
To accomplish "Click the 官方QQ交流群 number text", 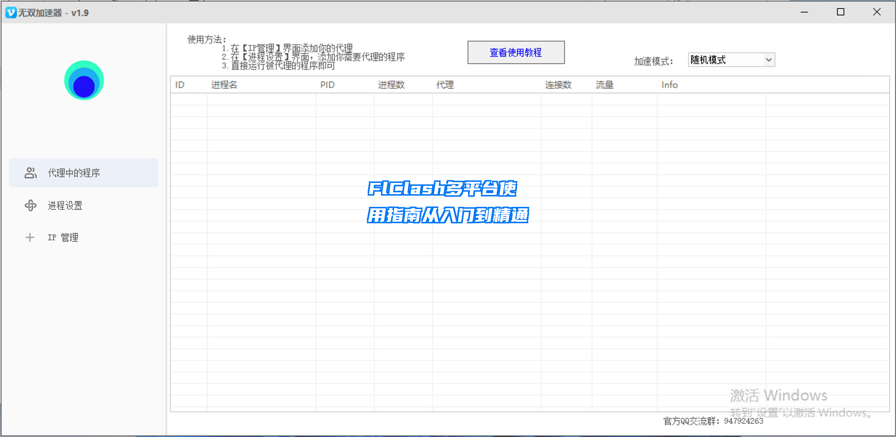I will click(x=744, y=421).
